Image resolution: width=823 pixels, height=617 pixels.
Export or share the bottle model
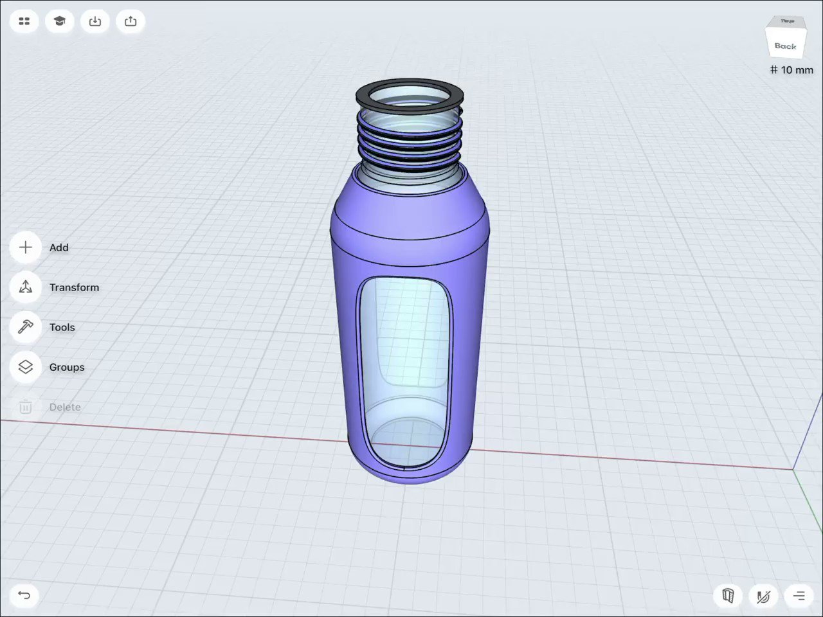point(131,21)
